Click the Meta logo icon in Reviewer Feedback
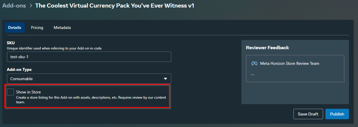This screenshot has height=127, width=358. click(254, 63)
